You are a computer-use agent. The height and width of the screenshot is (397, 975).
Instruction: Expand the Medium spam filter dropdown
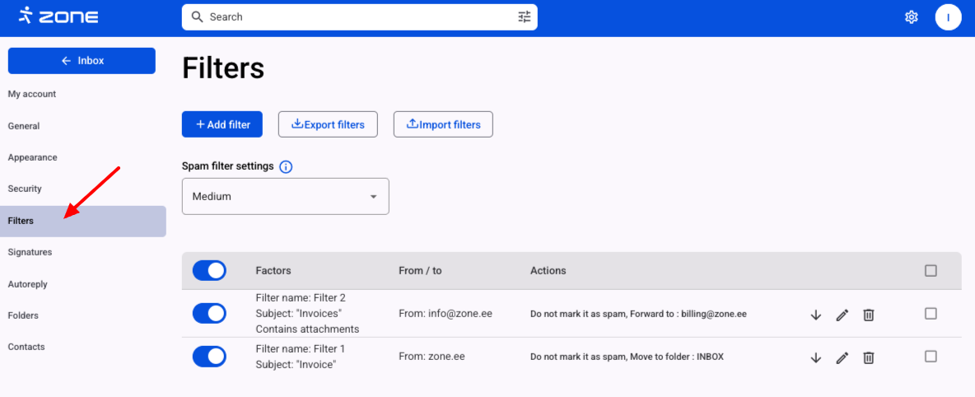[x=285, y=197]
